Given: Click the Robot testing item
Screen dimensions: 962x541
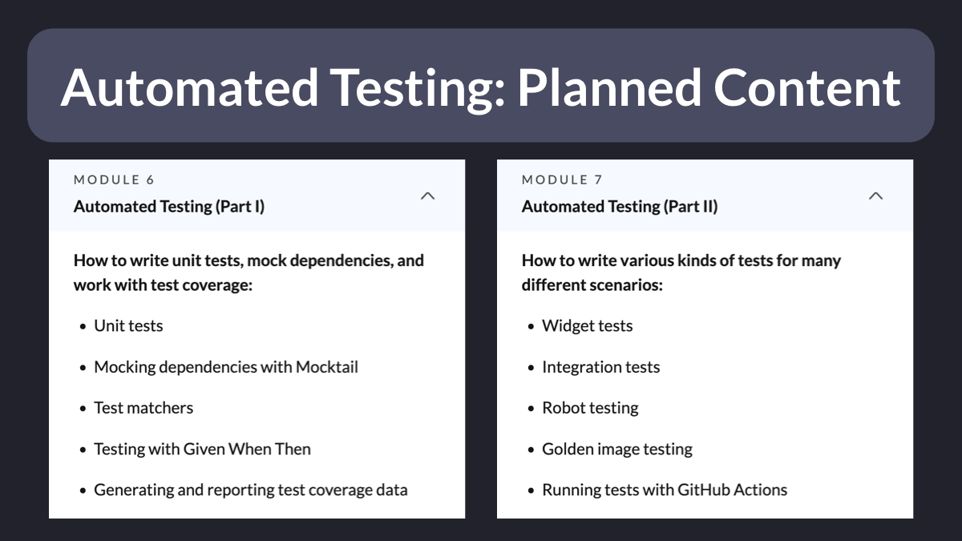Looking at the screenshot, I should click(x=591, y=408).
